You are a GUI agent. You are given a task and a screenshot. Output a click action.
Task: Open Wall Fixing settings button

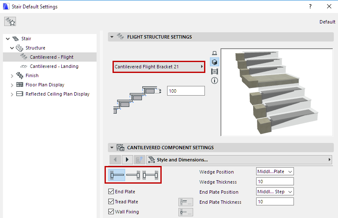[186, 212]
